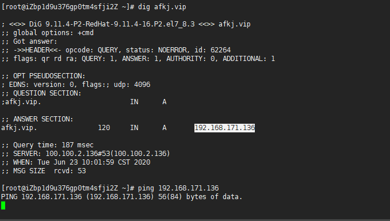Viewport: 390px width, 221px height.
Task: Click the 'QUESTION SECTION' heading
Action: (x=47, y=93)
